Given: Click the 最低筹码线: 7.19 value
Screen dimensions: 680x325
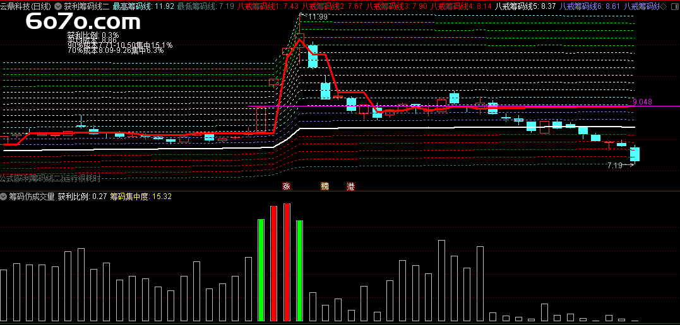Looking at the screenshot, I should coord(206,6).
